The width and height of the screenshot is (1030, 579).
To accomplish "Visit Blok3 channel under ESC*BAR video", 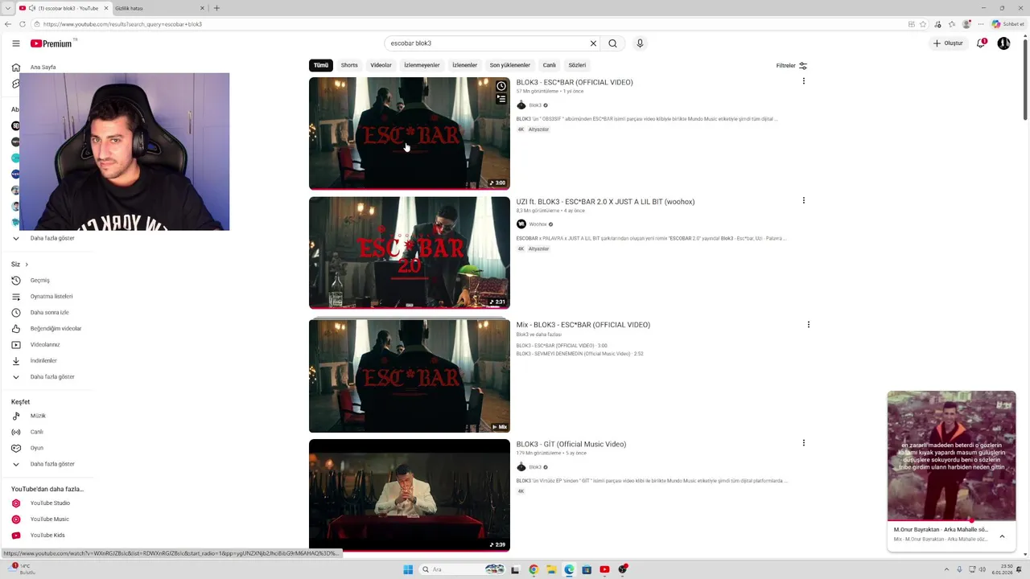I will [535, 105].
